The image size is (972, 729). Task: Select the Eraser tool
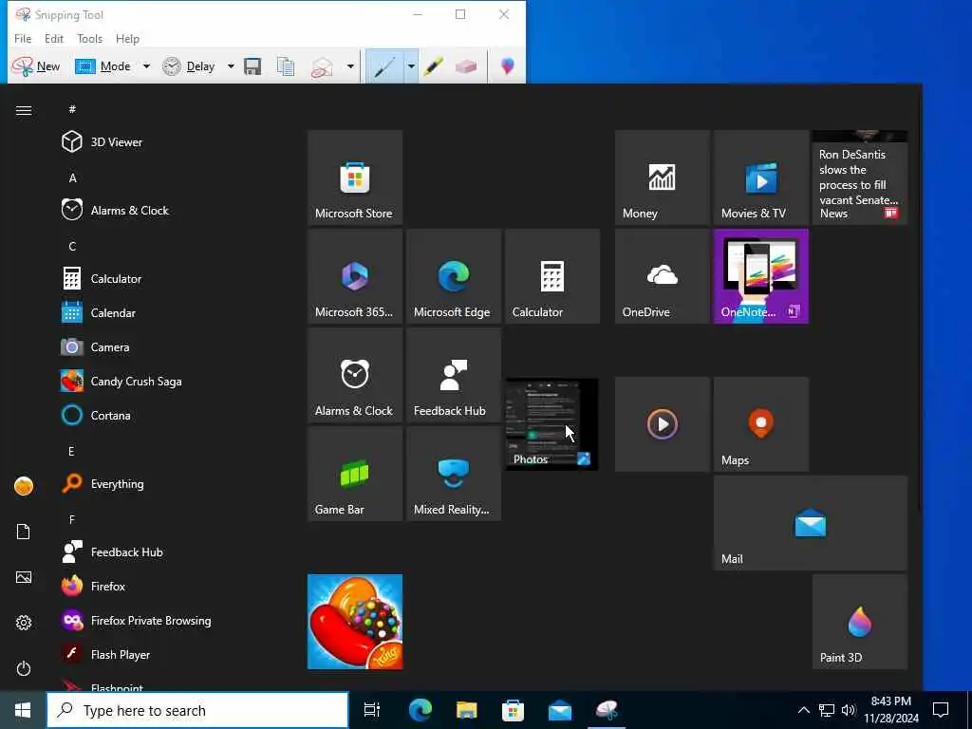tap(465, 66)
